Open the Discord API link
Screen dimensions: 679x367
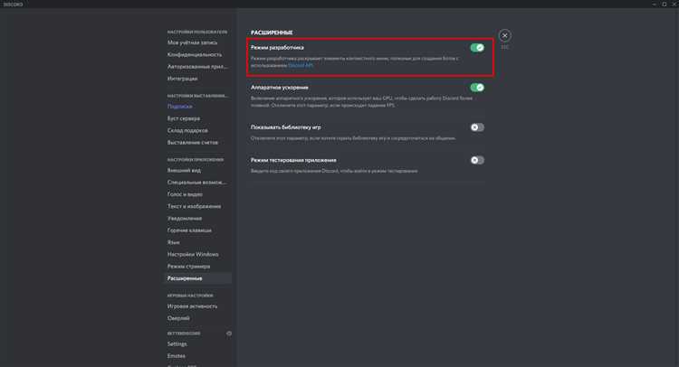(x=300, y=65)
